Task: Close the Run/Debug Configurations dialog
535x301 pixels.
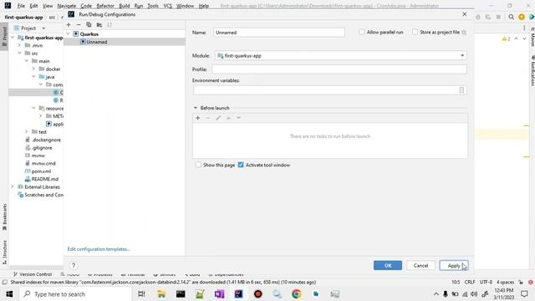Action: click(x=465, y=14)
